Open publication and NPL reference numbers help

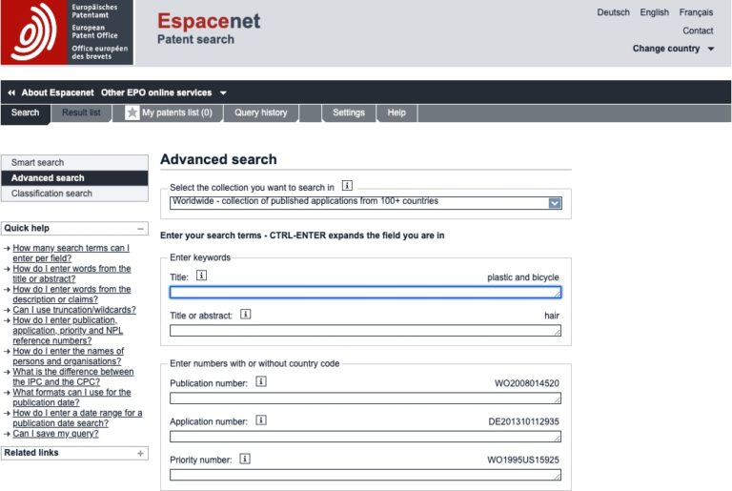tap(68, 330)
